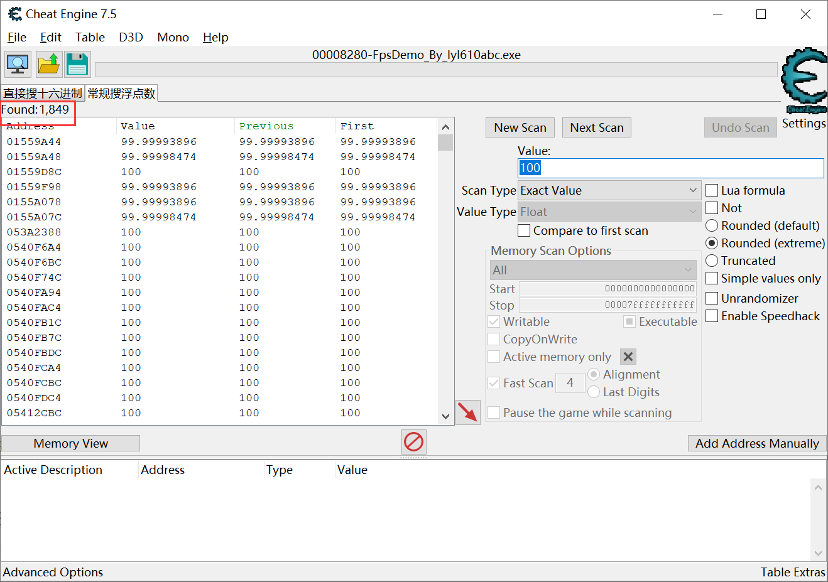Click the results list scroll-down arrow
Image resolution: width=828 pixels, height=582 pixels.
tap(445, 416)
